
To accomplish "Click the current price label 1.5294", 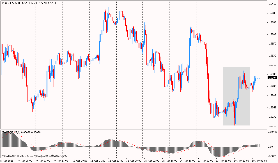I will coord(272,78).
